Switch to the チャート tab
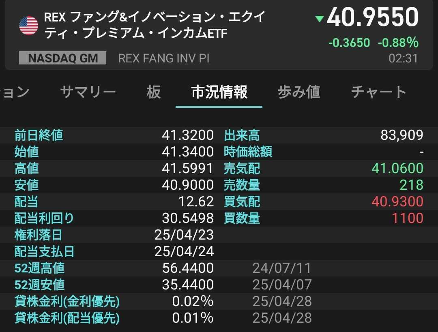This screenshot has width=438, height=332. pyautogui.click(x=378, y=92)
